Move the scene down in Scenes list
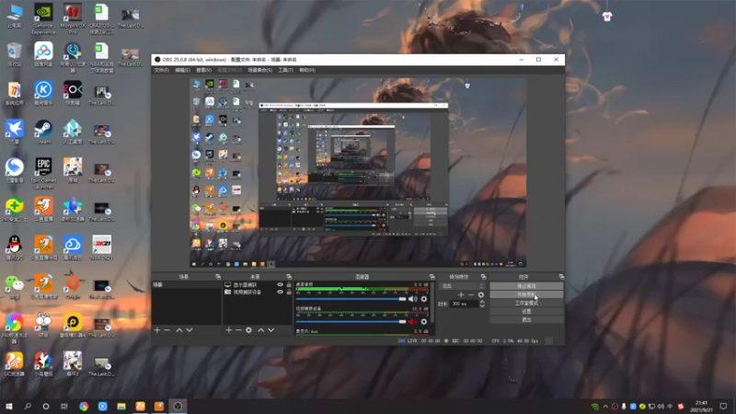This screenshot has width=736, height=414. [190, 330]
